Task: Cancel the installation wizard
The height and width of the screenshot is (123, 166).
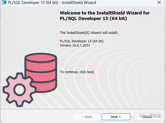Action: tap(147, 117)
